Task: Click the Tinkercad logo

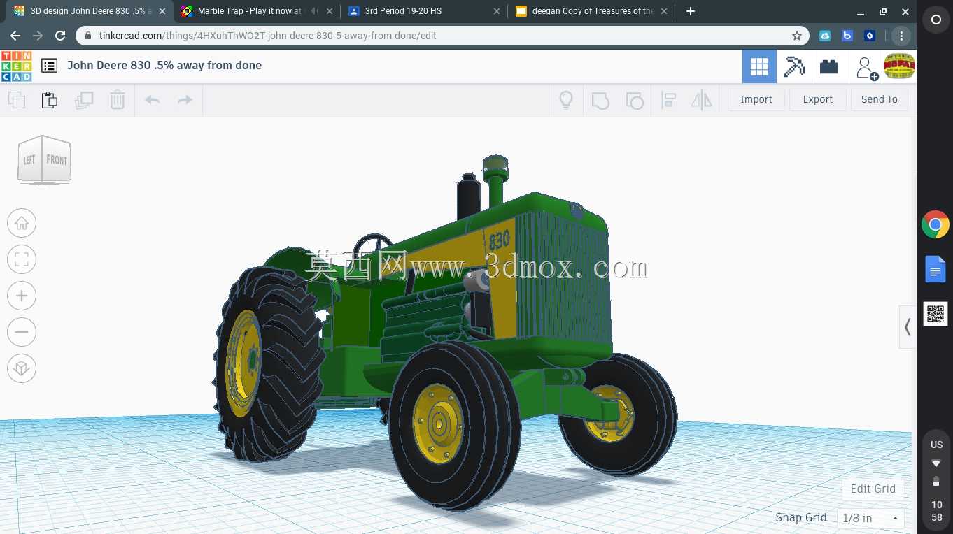Action: [x=16, y=66]
